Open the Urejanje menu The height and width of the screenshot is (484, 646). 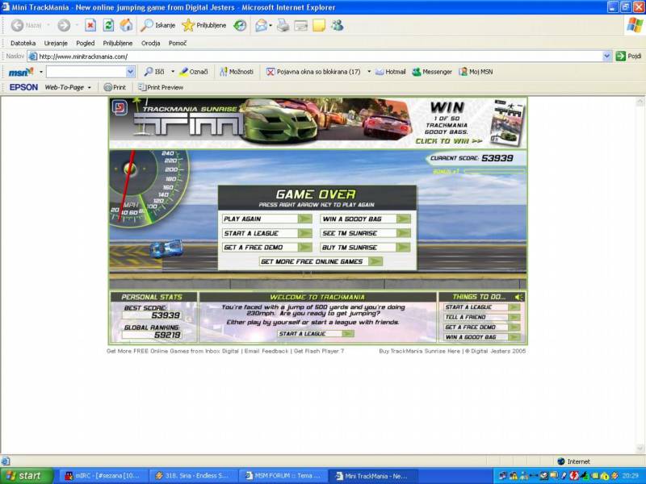(x=56, y=43)
